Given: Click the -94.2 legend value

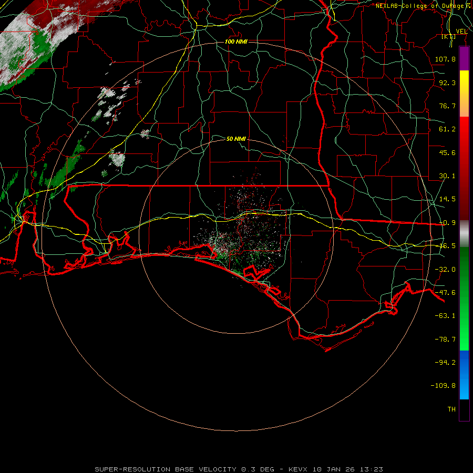Looking at the screenshot, I should [445, 363].
